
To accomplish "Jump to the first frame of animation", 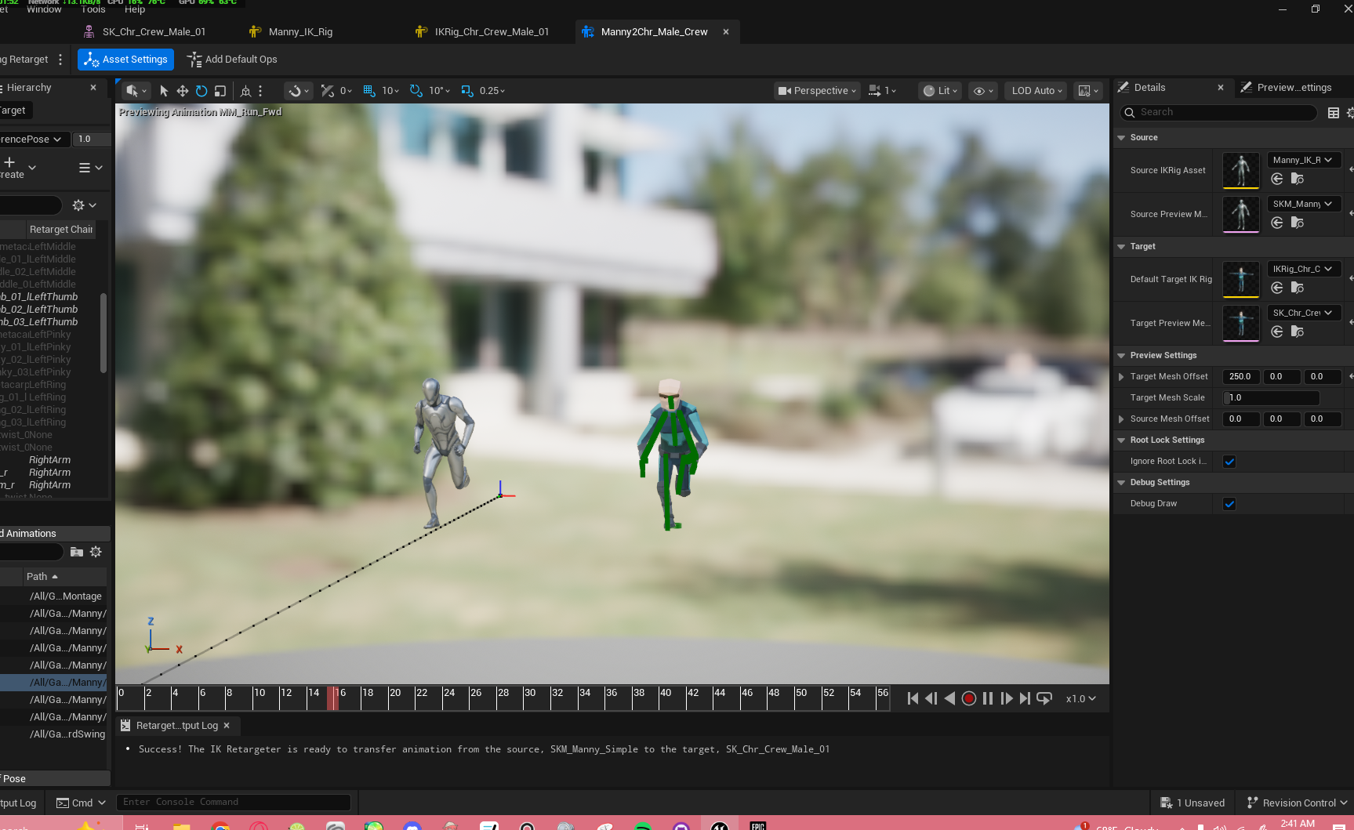I will (x=913, y=698).
